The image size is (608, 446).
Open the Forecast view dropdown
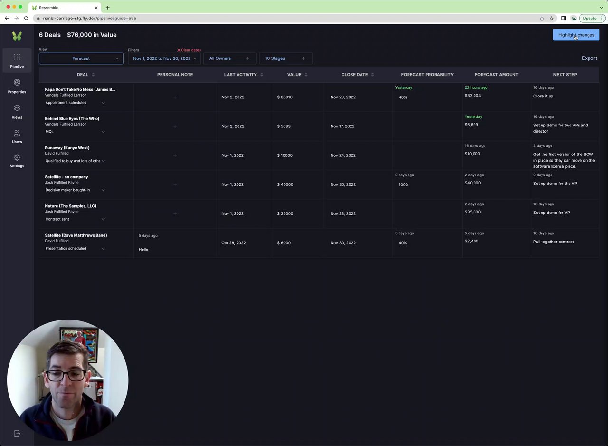[x=81, y=58]
